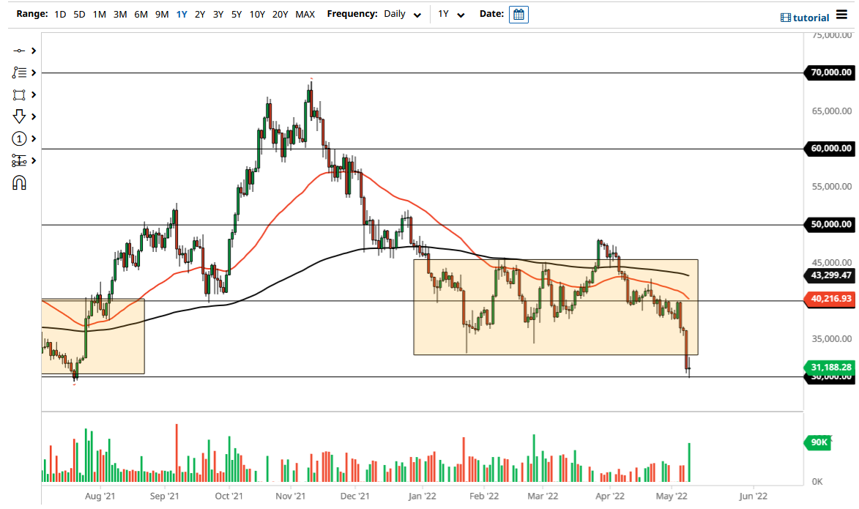Switch to the MAX chart range
The width and height of the screenshot is (859, 509).
point(305,14)
